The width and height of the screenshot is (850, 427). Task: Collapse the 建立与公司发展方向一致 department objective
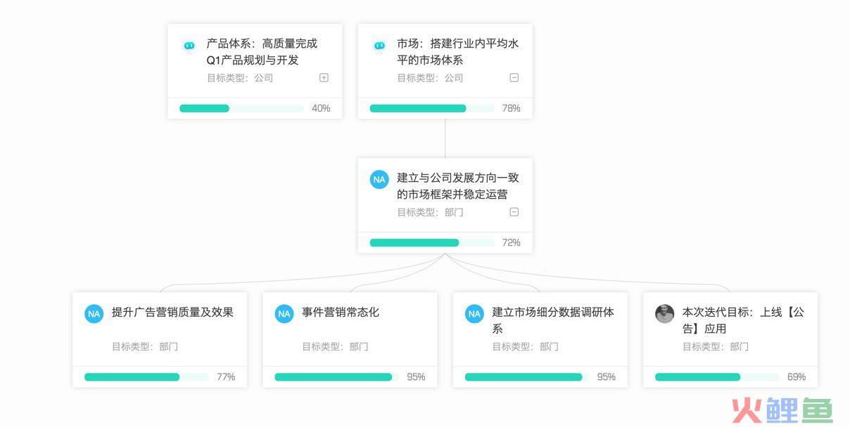click(514, 212)
